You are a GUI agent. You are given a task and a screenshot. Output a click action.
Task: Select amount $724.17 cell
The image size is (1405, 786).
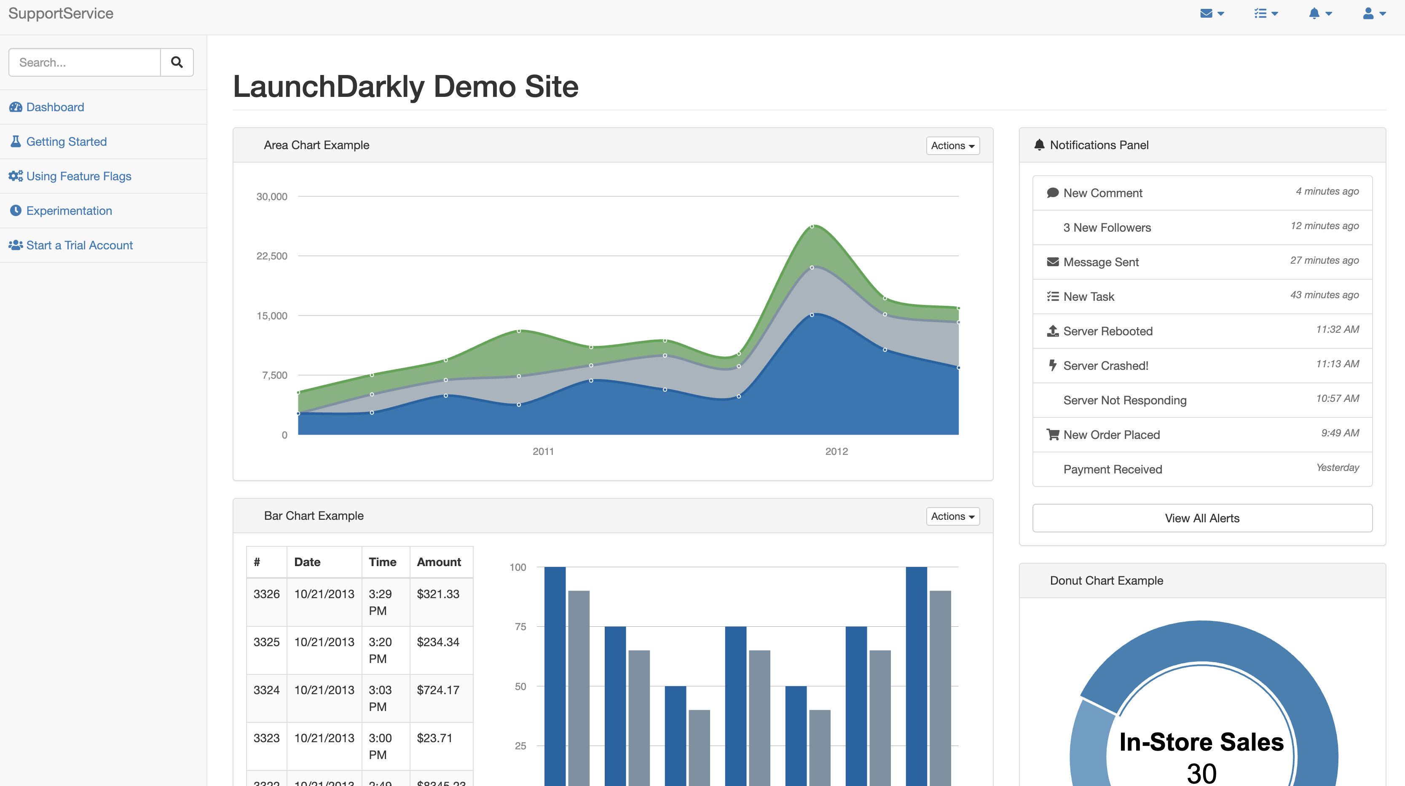(x=441, y=698)
